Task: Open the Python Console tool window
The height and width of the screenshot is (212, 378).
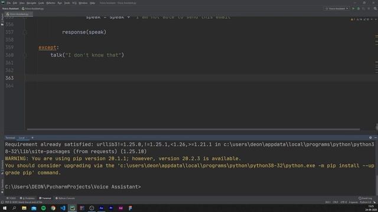Action: pos(65,198)
